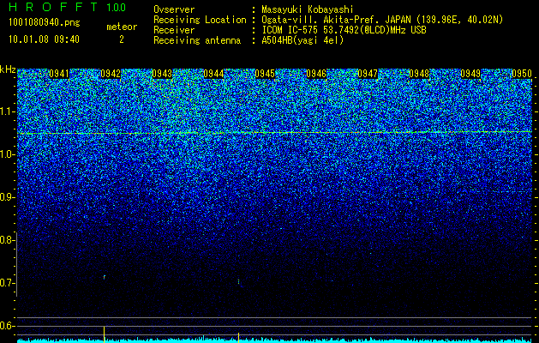Screen dimensions: 539x343
Task: Click the meteor count value 2
Action: click(122, 39)
